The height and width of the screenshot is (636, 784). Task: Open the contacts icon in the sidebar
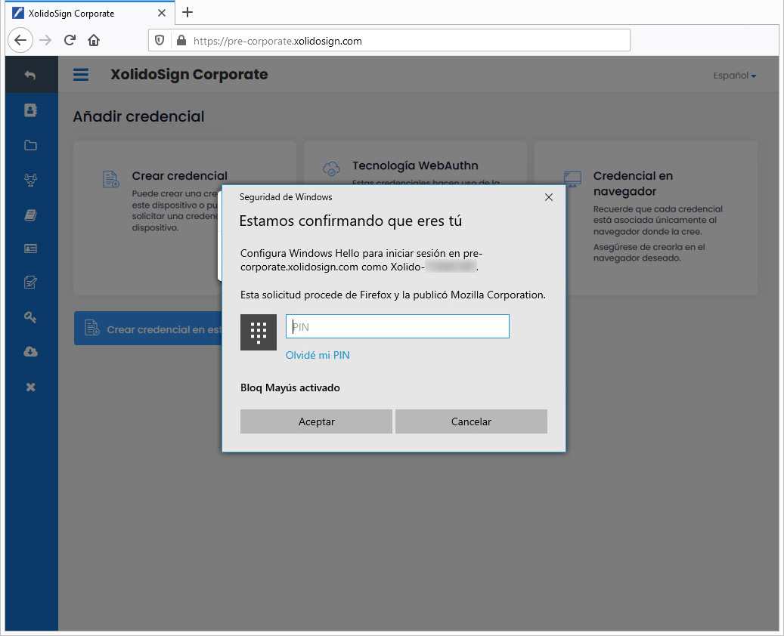(30, 110)
